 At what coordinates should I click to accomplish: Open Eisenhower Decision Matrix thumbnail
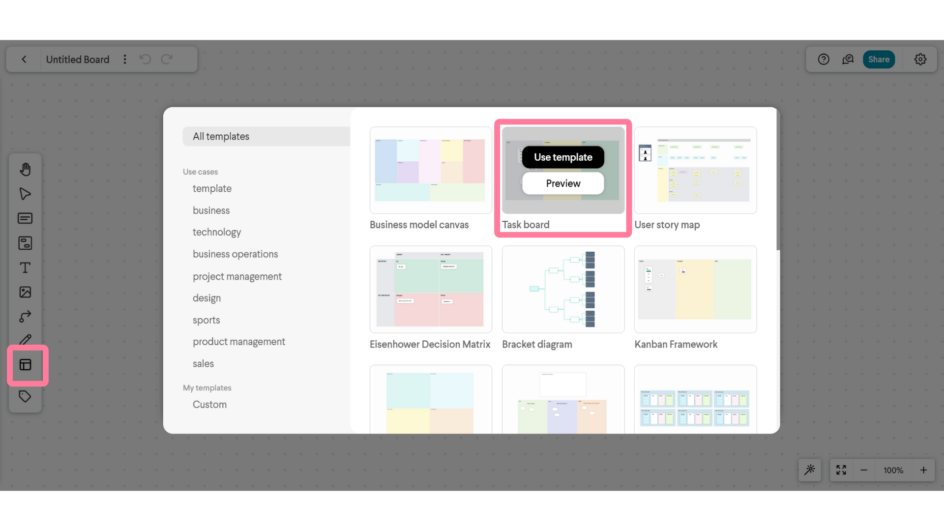(431, 289)
